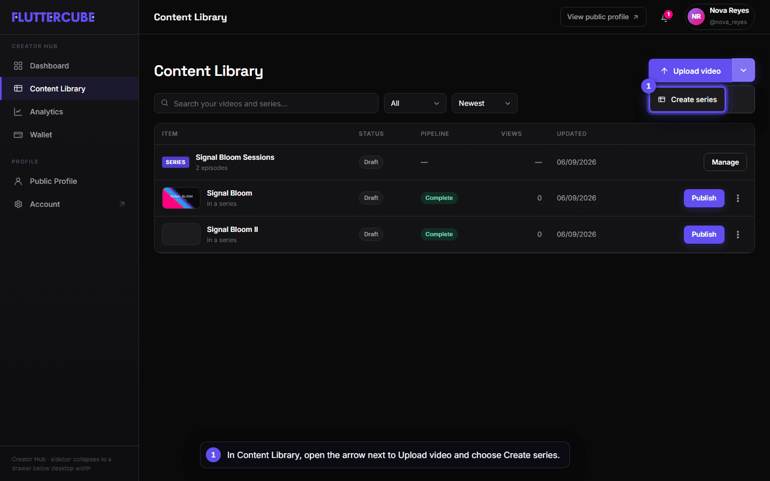Open the All filter dropdown
Image resolution: width=770 pixels, height=481 pixels.
415,103
